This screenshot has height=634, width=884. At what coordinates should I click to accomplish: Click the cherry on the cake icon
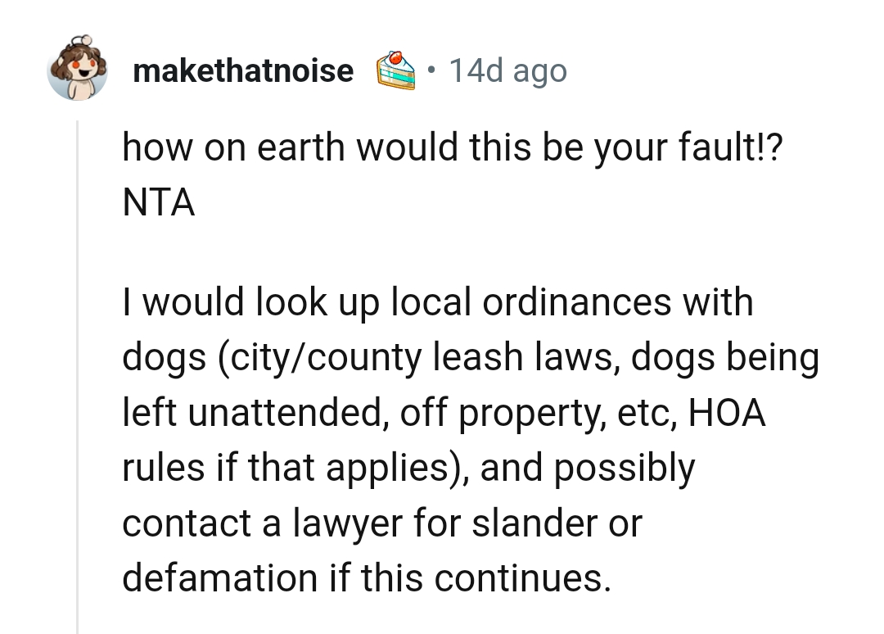396,59
